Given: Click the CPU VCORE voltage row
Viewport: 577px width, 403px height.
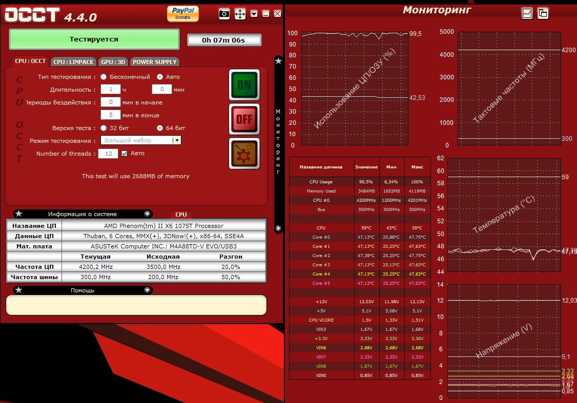Looking at the screenshot, I should [x=360, y=320].
